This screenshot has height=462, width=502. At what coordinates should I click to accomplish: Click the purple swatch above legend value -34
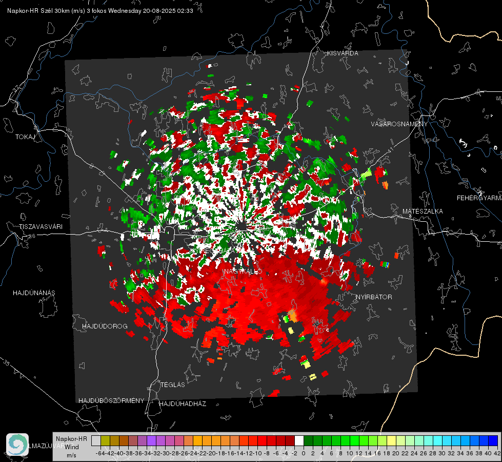[151, 440]
